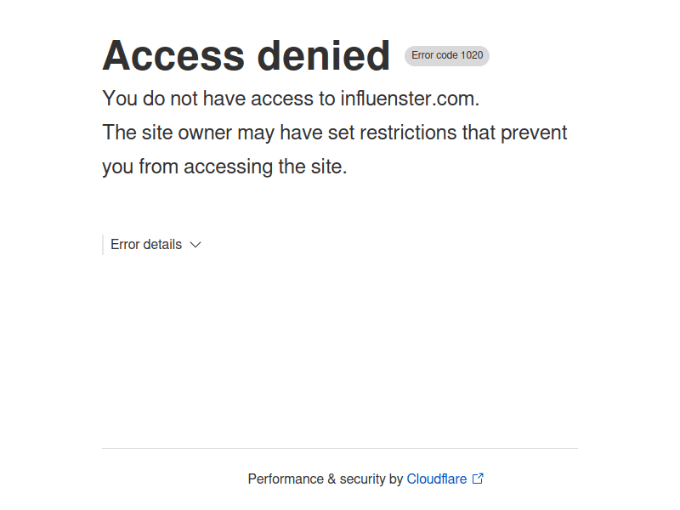Image resolution: width=680 pixels, height=510 pixels.
Task: Click the word "Access" in the heading
Action: point(173,56)
